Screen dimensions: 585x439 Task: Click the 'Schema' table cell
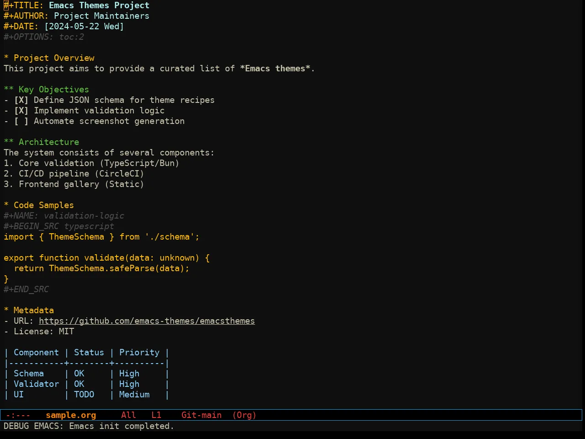click(x=29, y=374)
